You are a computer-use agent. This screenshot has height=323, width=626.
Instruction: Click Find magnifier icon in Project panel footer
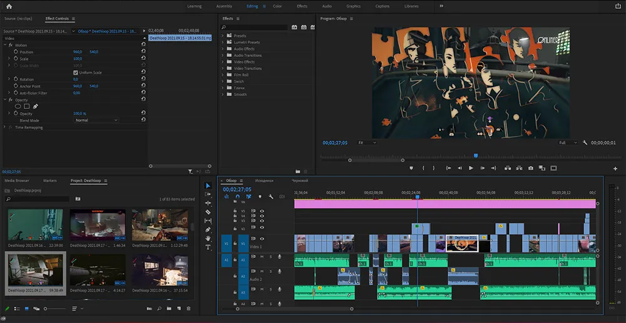pos(159,309)
